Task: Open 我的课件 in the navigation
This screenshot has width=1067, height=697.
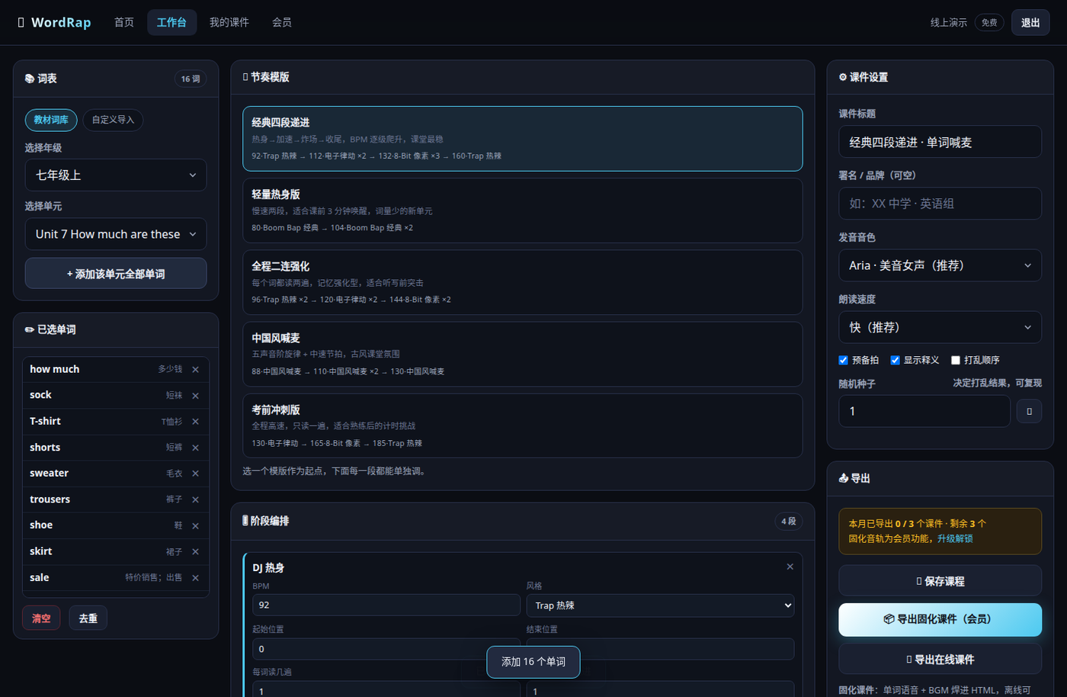Action: pyautogui.click(x=229, y=22)
